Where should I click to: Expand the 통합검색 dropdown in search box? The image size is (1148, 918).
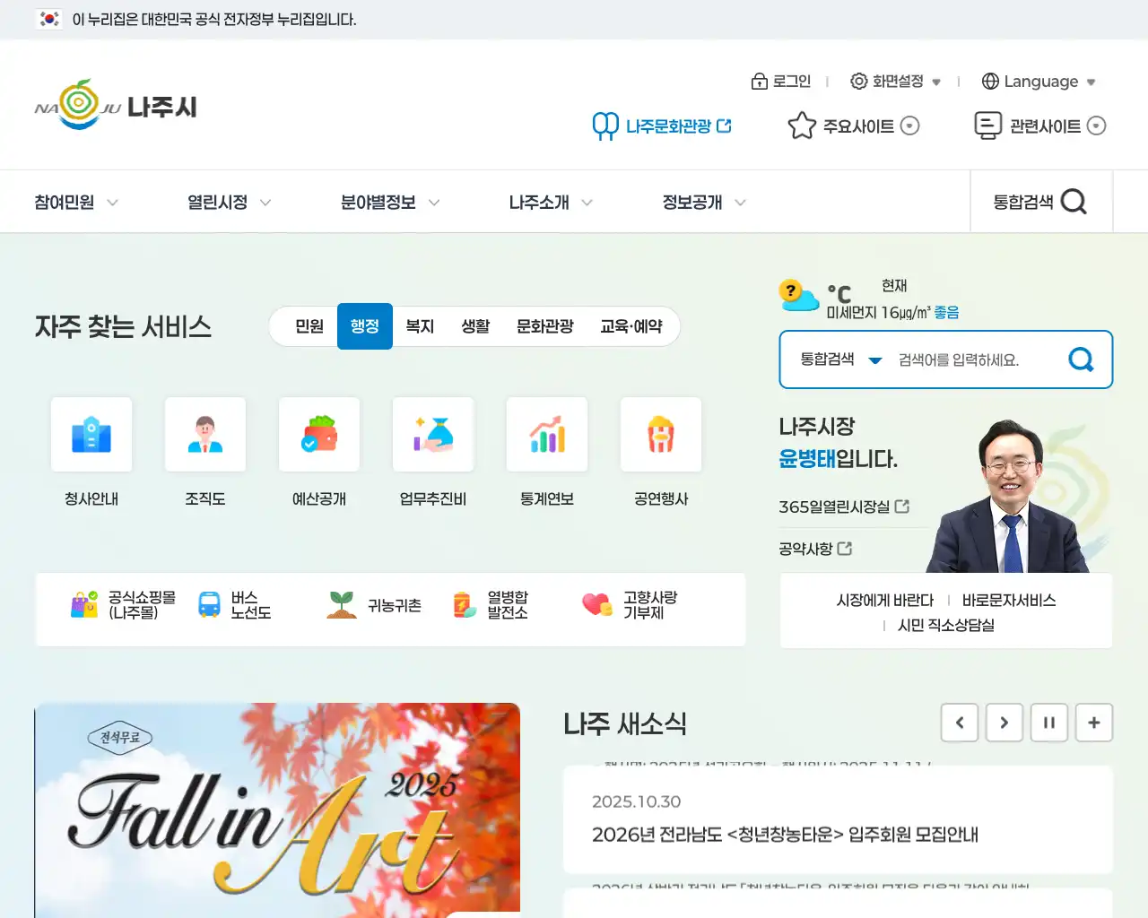tap(841, 359)
